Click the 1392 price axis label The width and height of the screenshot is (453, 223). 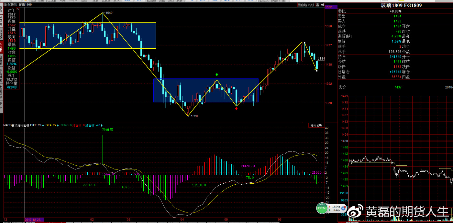pyautogui.click(x=329, y=84)
